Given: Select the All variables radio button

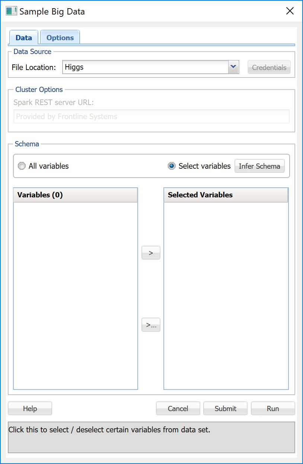Looking at the screenshot, I should [x=22, y=166].
